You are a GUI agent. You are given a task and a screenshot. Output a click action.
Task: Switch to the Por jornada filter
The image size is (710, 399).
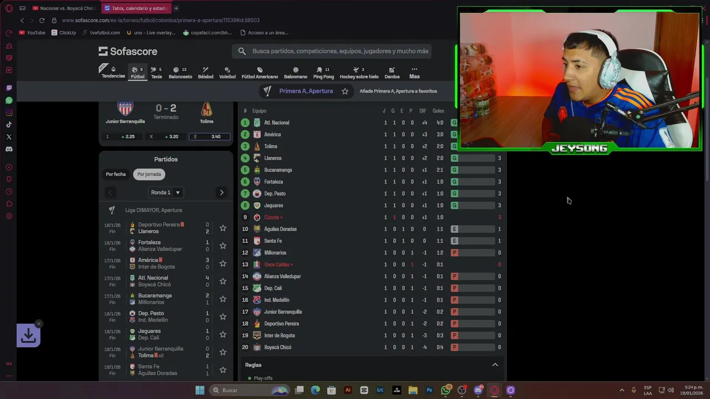[x=149, y=174]
